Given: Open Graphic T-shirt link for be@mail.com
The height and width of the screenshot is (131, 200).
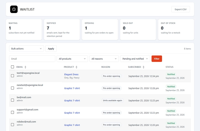Looking at the screenshot, I should tap(72, 100).
